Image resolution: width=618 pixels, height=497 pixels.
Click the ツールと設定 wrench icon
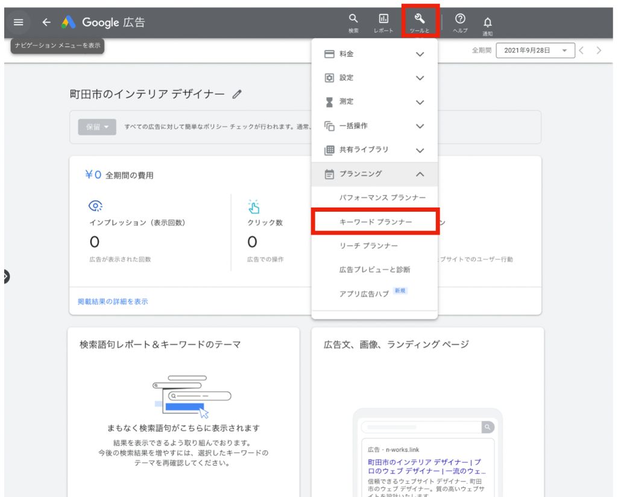(420, 19)
